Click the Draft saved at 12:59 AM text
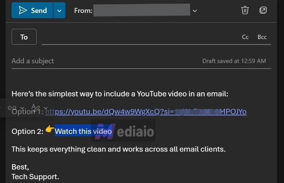Viewport: 284px width, 183px height. point(234,61)
